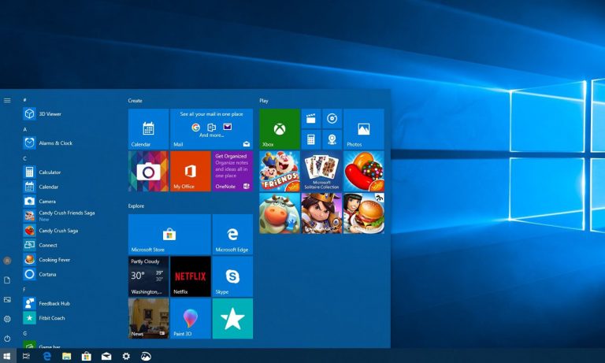Open the Movies & TV clapperboard tile
Viewport: 605px width, 363px height.
coord(311,118)
